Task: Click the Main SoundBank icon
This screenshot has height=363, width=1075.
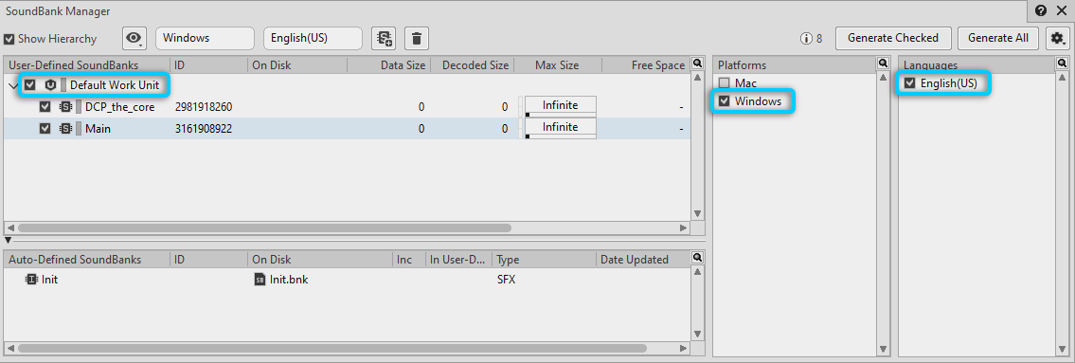Action: 65,128
